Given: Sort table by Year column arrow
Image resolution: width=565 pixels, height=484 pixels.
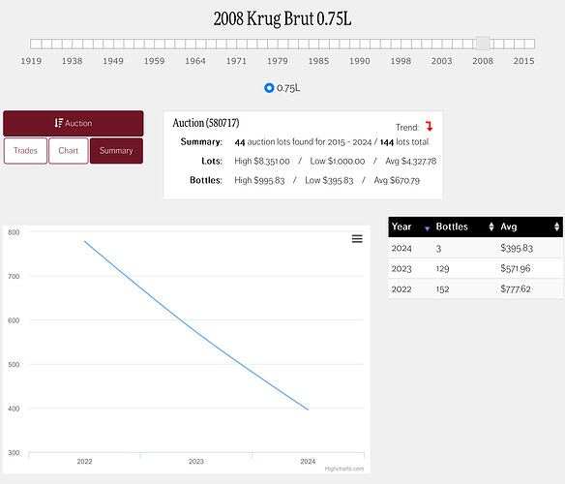Looking at the screenshot, I should pos(427,227).
